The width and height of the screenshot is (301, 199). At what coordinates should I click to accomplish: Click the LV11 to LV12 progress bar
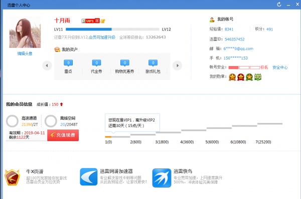click(112, 29)
